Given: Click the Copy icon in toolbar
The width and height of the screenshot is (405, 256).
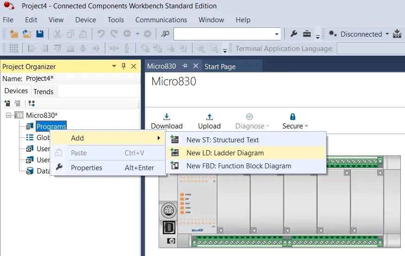Looking at the screenshot, I should click(x=70, y=34).
